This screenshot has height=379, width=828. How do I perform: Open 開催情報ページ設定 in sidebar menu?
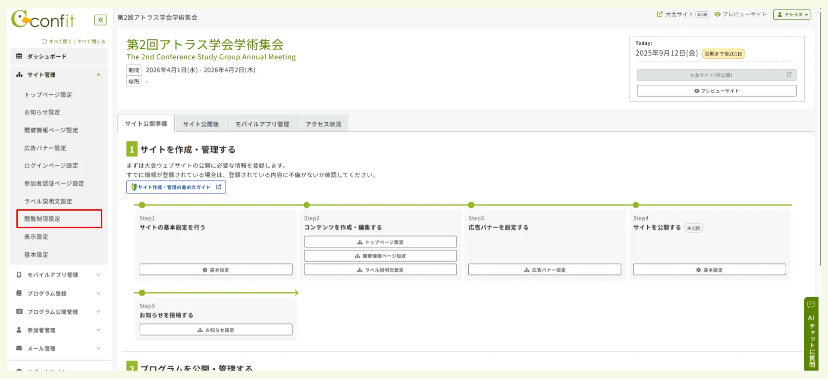pyautogui.click(x=51, y=130)
